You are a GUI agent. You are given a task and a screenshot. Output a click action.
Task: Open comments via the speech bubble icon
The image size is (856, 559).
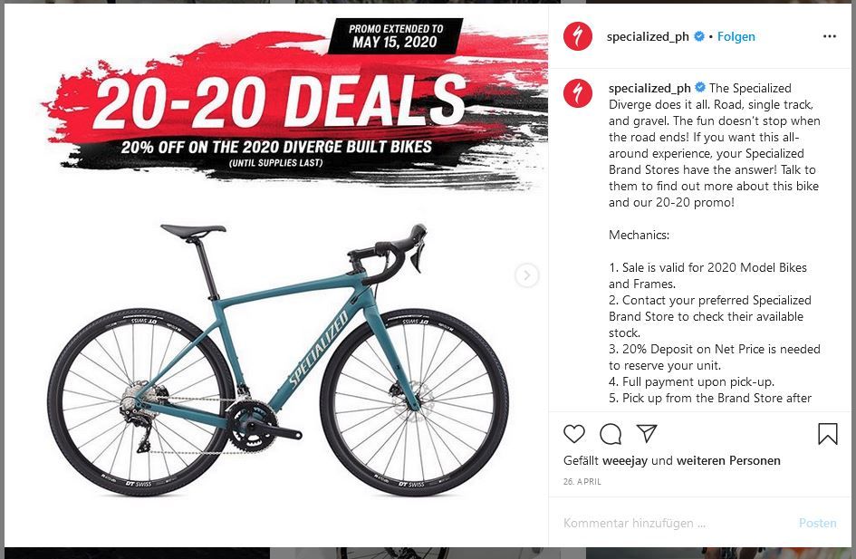[611, 434]
